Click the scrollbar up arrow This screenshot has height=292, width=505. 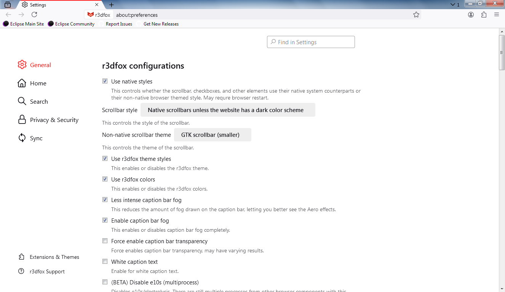click(x=502, y=31)
